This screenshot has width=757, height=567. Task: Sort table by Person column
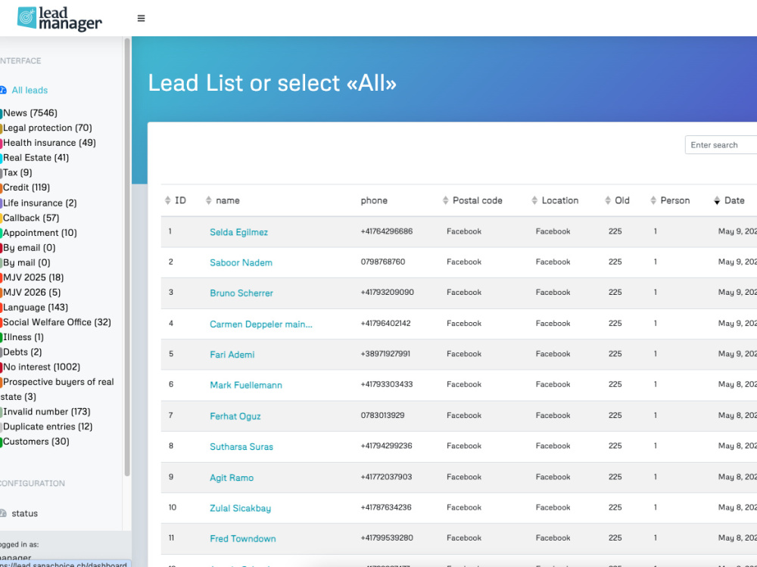pyautogui.click(x=670, y=200)
